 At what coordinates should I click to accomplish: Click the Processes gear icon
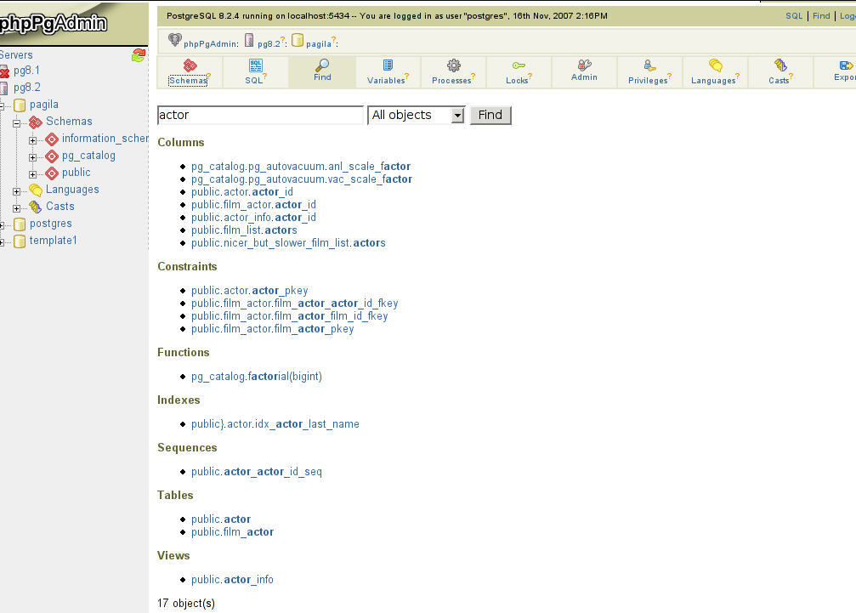click(x=451, y=71)
